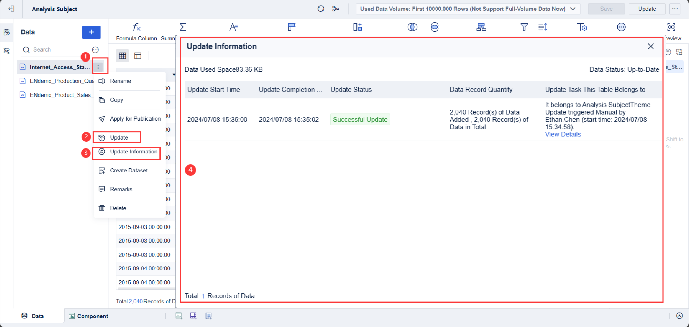Viewport: 689px width, 327px height.
Task: Click the Filter toolbar icon
Action: (x=524, y=27)
